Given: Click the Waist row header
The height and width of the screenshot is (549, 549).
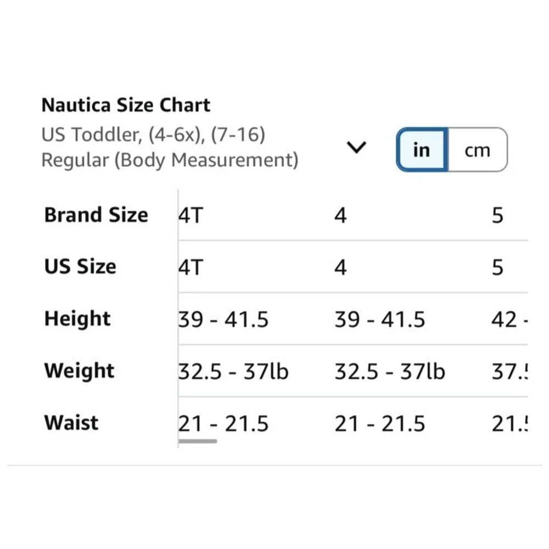Looking at the screenshot, I should point(70,423).
